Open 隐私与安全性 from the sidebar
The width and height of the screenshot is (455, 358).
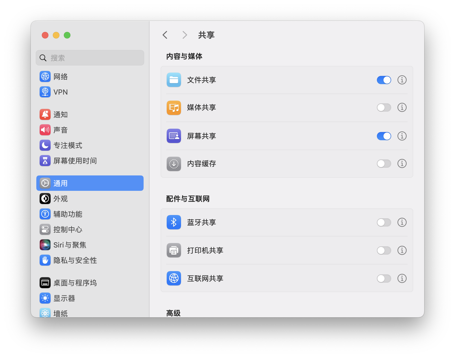click(x=75, y=260)
